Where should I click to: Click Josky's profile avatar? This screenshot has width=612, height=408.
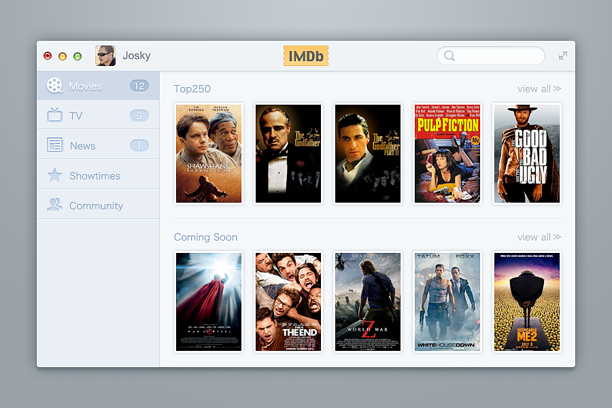pos(105,56)
